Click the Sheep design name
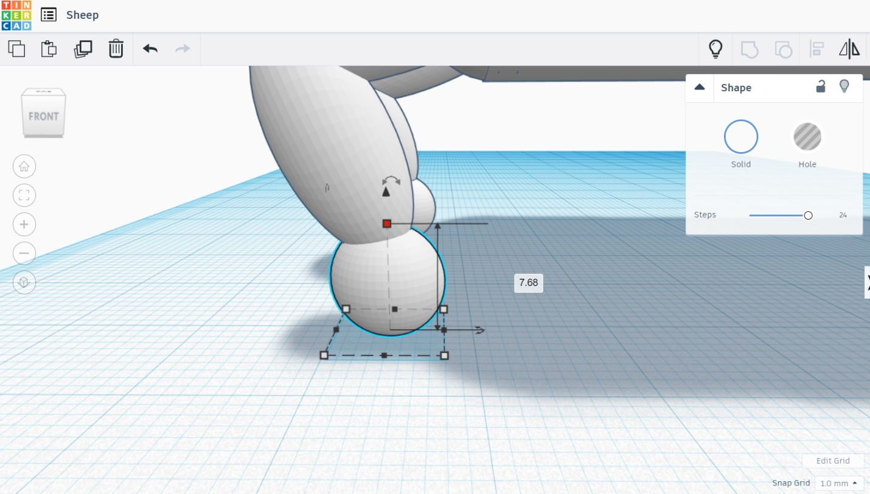Image resolution: width=870 pixels, height=494 pixels. (x=82, y=15)
